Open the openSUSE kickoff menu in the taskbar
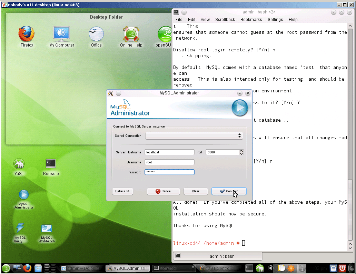This screenshot has height=274, width=356. [x=6, y=268]
